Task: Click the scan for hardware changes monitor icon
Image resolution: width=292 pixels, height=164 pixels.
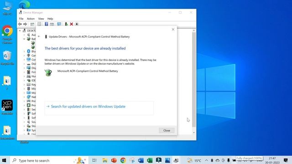Action: [x=59, y=24]
